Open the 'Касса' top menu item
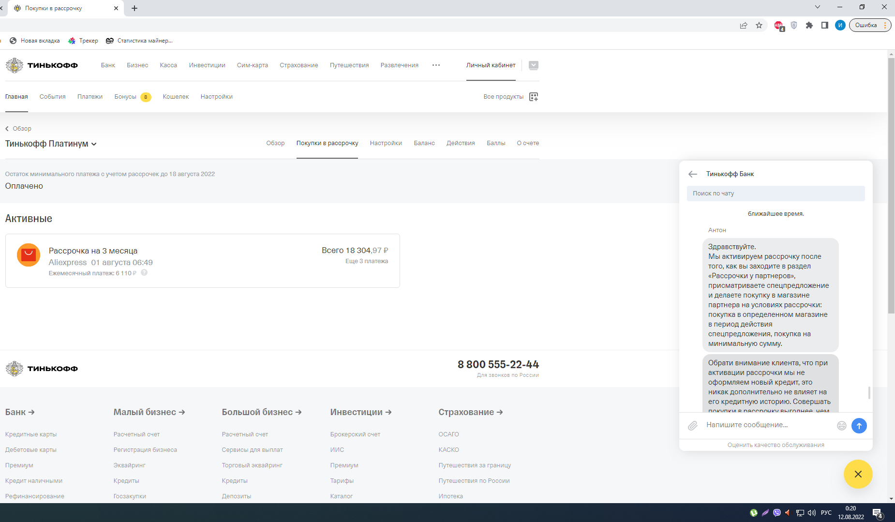 [x=168, y=65]
